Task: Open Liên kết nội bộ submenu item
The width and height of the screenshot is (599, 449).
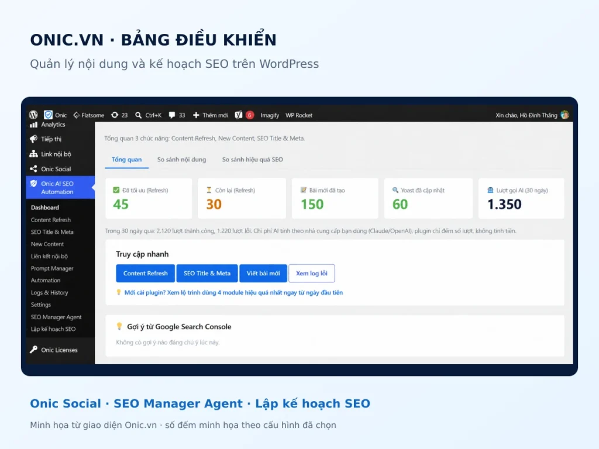Action: 49,256
